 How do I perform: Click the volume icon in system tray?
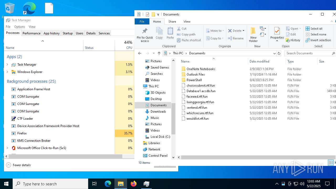[302, 184]
